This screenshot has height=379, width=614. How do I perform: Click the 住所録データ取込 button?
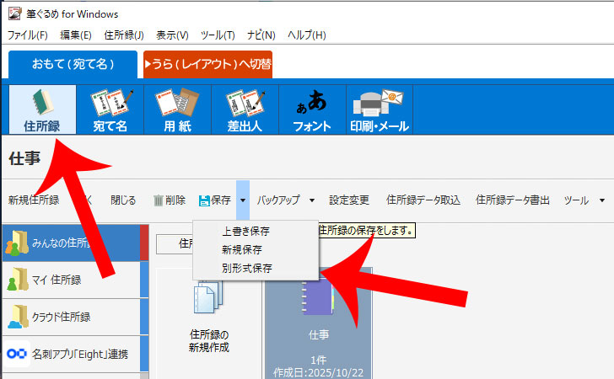423,200
